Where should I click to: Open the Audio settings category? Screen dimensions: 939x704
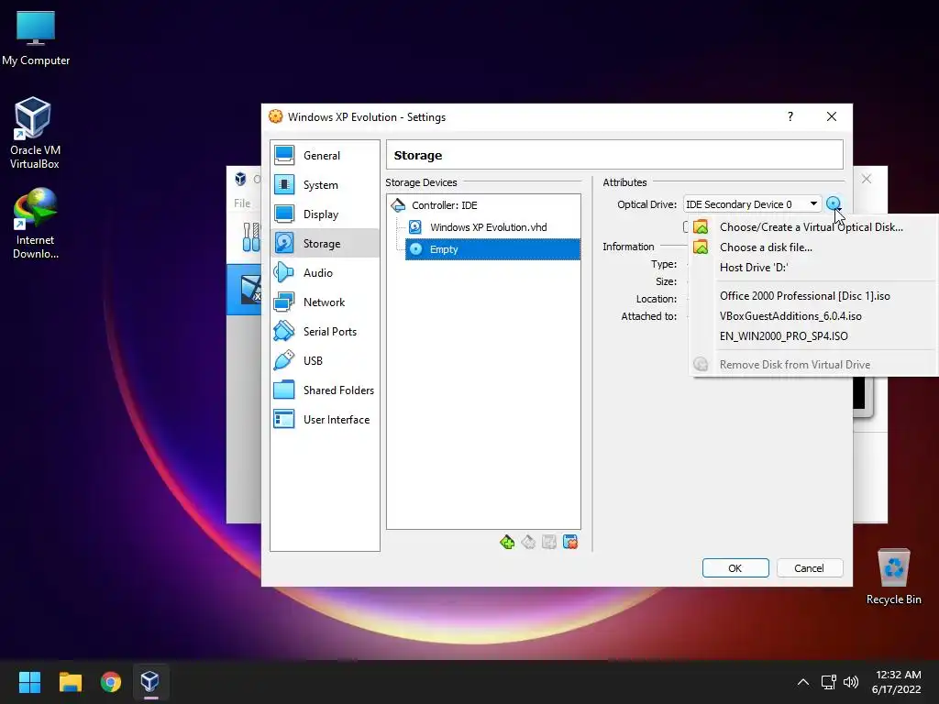coord(324,273)
